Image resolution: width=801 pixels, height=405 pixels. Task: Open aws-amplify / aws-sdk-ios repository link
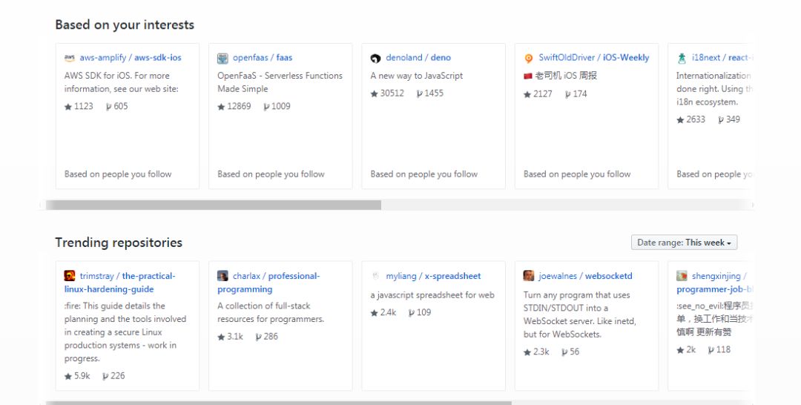(131, 58)
